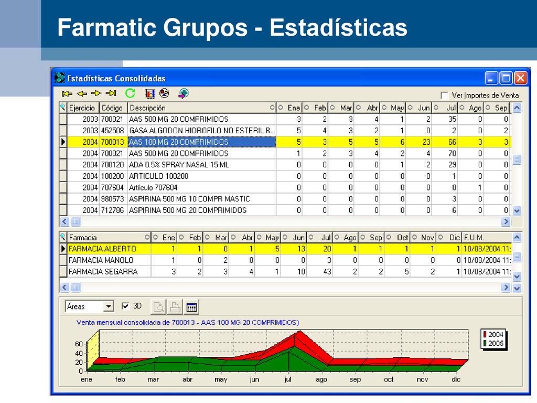Click code 700021 in 2004 row
537x403 pixels.
(112, 154)
